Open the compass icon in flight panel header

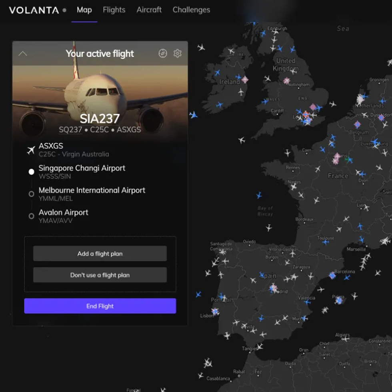163,53
